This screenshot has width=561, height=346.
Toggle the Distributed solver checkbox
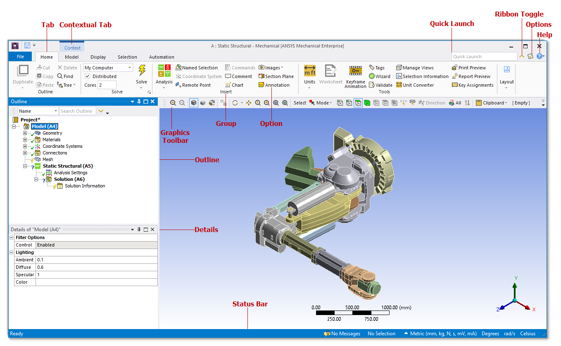click(88, 76)
